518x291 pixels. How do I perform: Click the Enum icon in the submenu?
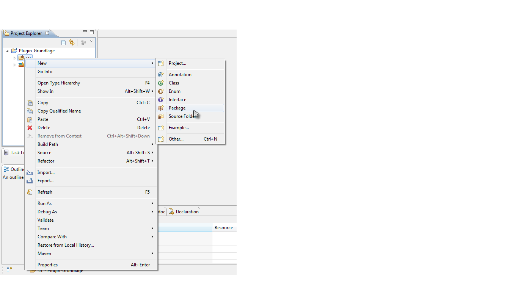tap(161, 91)
